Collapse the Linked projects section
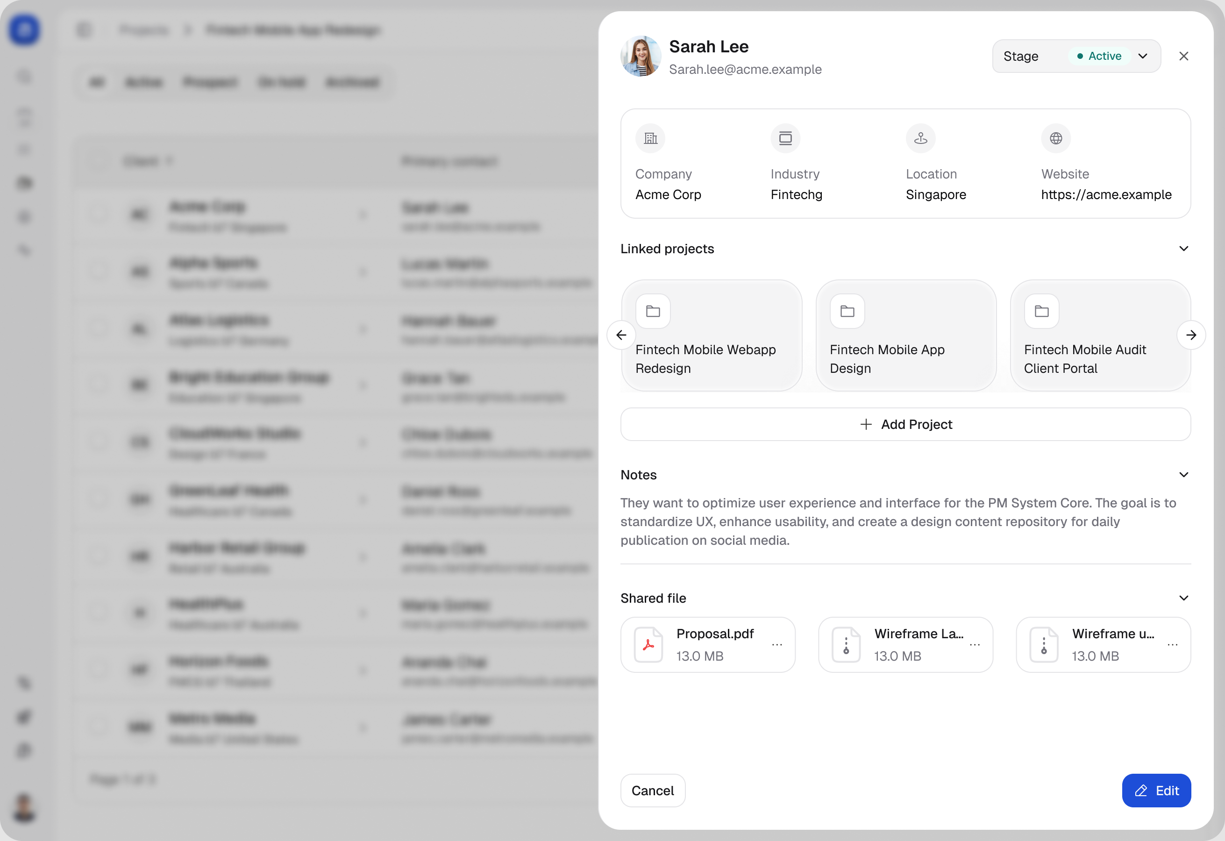 (1183, 249)
